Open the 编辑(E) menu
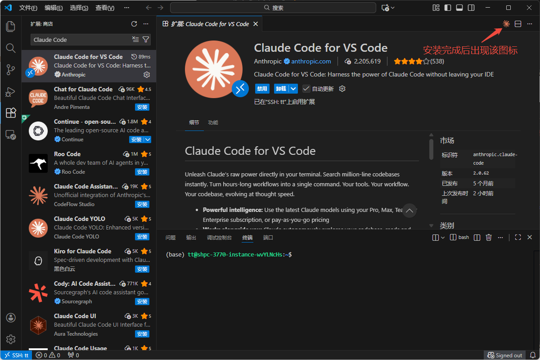The width and height of the screenshot is (540, 360). coord(54,8)
